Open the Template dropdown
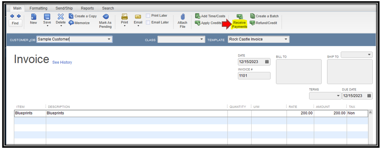 point(286,39)
